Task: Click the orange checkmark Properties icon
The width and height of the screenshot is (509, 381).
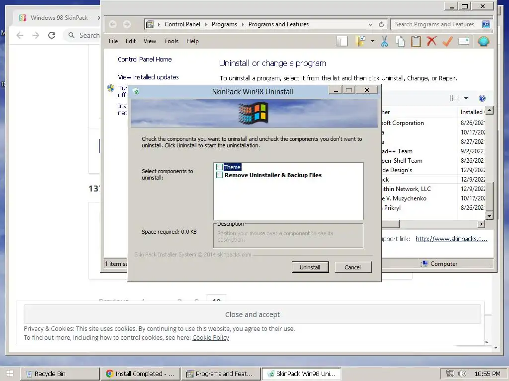Action: (x=447, y=41)
